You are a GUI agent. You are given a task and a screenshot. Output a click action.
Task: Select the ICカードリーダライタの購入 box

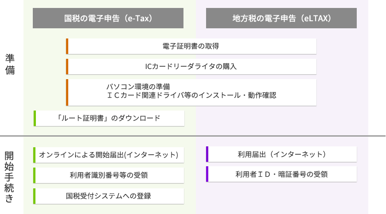pyautogui.click(x=191, y=67)
